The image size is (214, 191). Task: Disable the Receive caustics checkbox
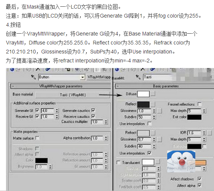(x=93, y=116)
